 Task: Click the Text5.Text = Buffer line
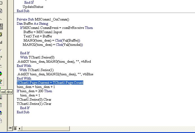click(x=38, y=36)
